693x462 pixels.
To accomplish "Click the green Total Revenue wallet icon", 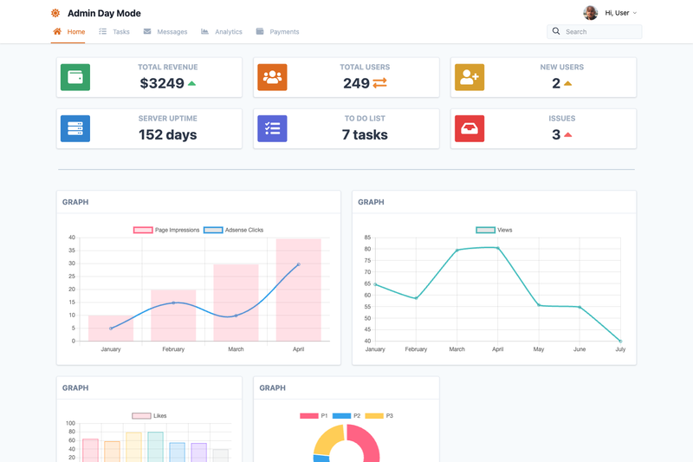I will [75, 77].
